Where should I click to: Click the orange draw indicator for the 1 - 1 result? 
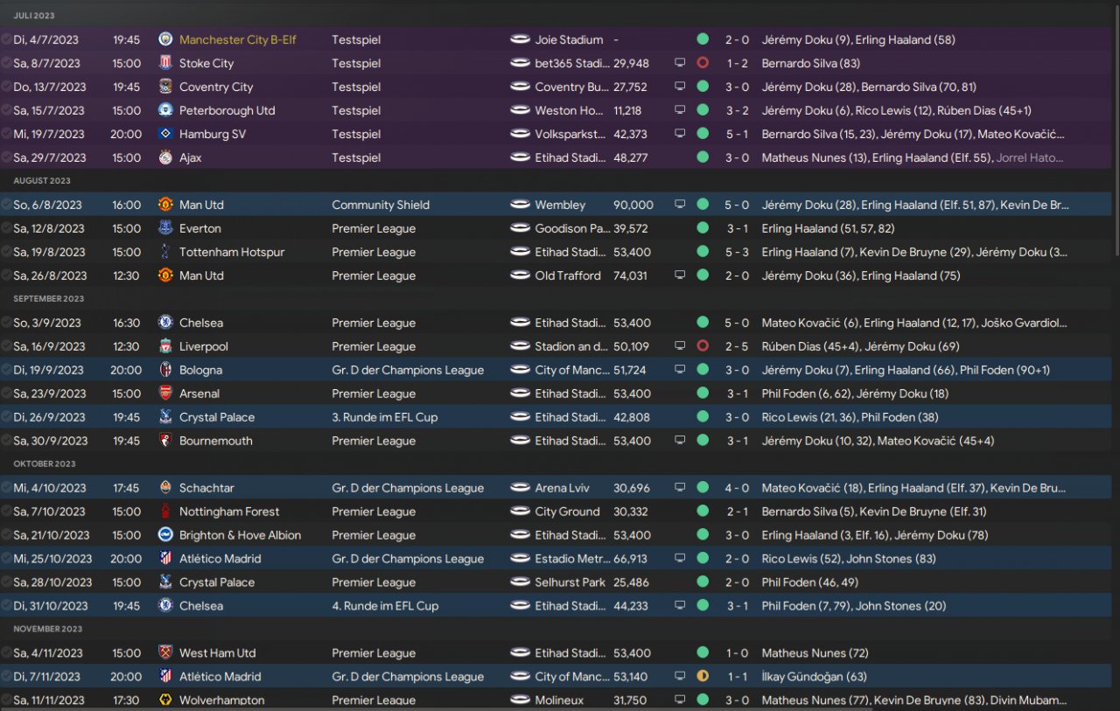click(702, 676)
